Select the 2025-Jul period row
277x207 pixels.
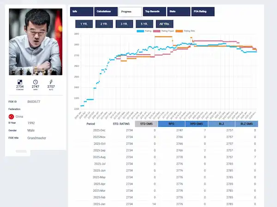(166, 164)
